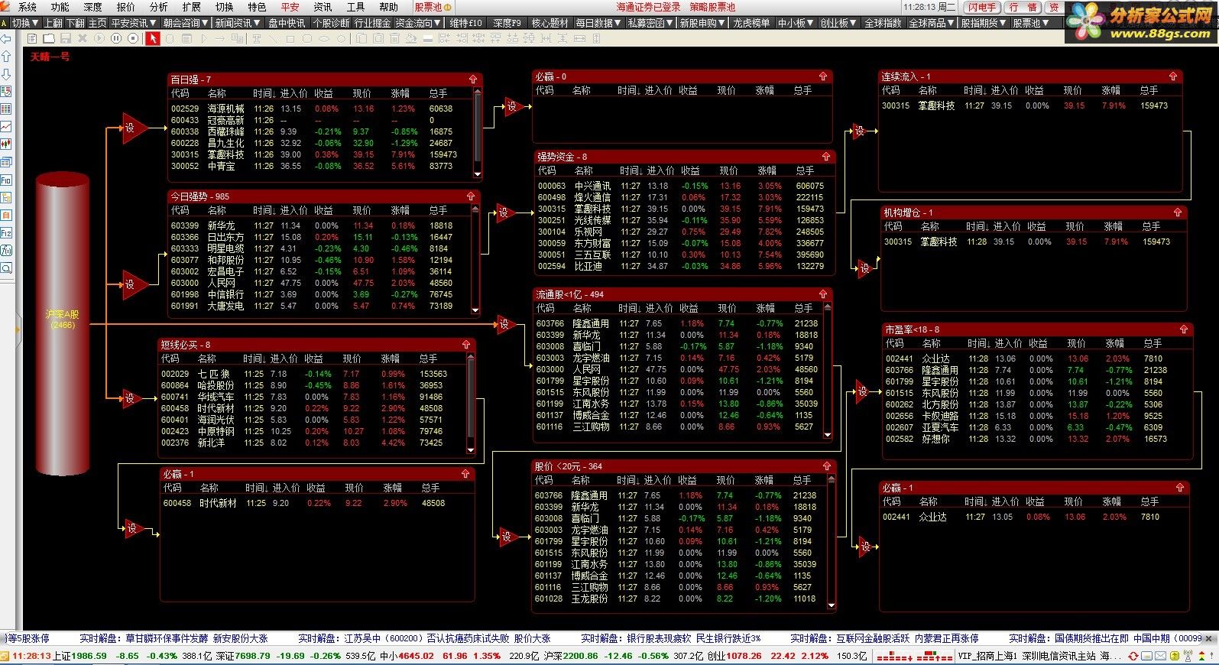Click the 设 node before 强势资金 panel
Image resolution: width=1219 pixels, height=665 pixels.
pos(504,213)
